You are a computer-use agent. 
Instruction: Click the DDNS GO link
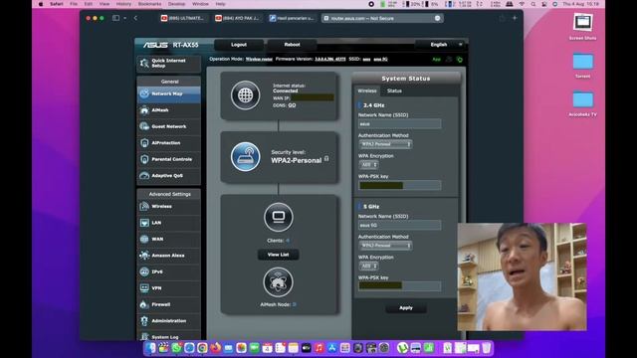[x=292, y=105]
